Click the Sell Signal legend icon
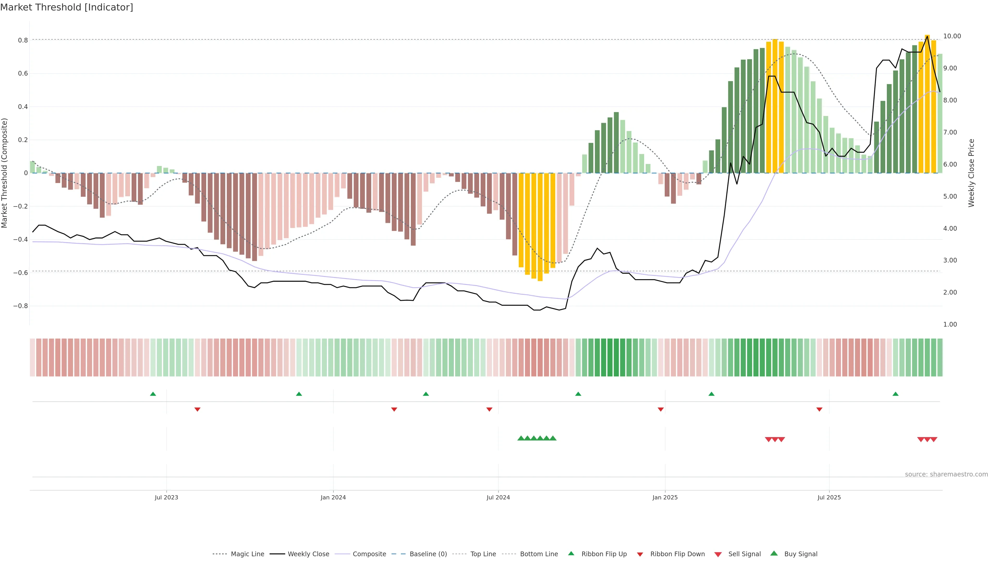 pyautogui.click(x=718, y=554)
